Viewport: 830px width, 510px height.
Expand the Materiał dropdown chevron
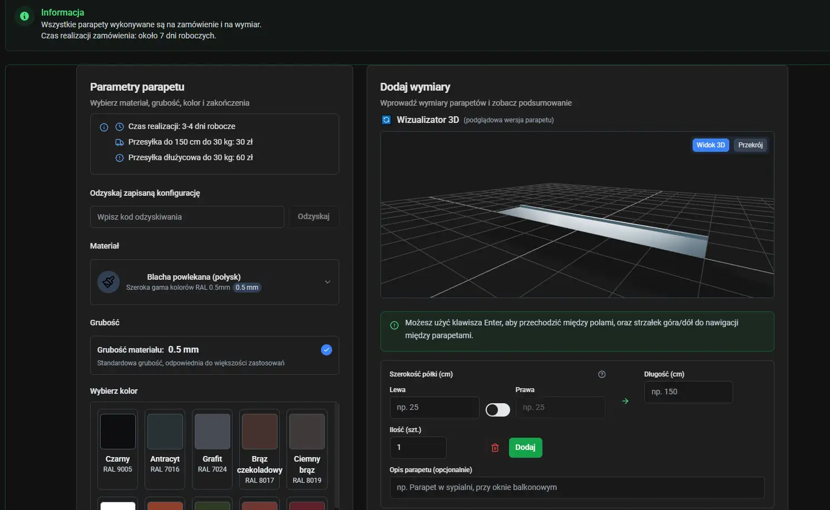328,282
